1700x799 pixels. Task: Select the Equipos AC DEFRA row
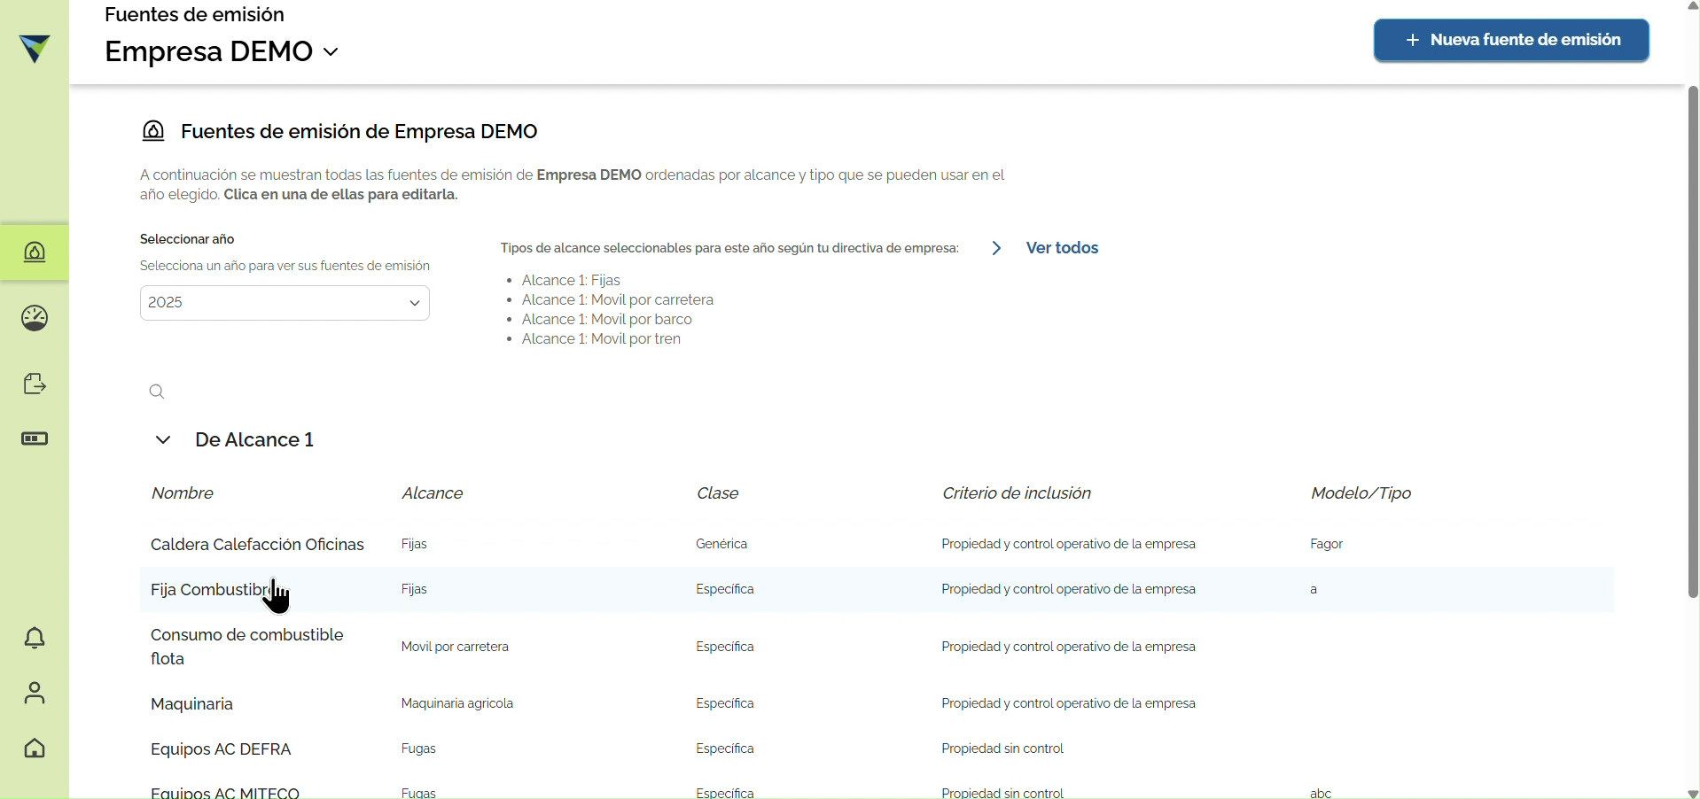(x=877, y=749)
